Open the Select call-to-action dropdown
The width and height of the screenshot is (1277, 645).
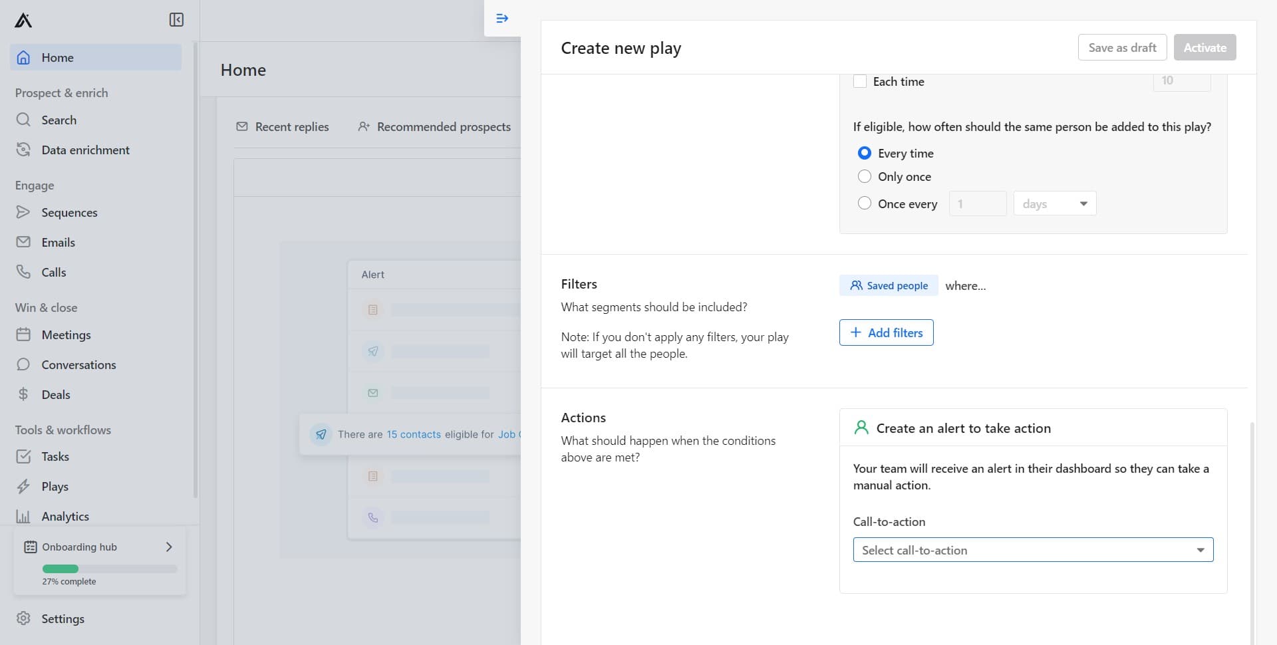1032,550
